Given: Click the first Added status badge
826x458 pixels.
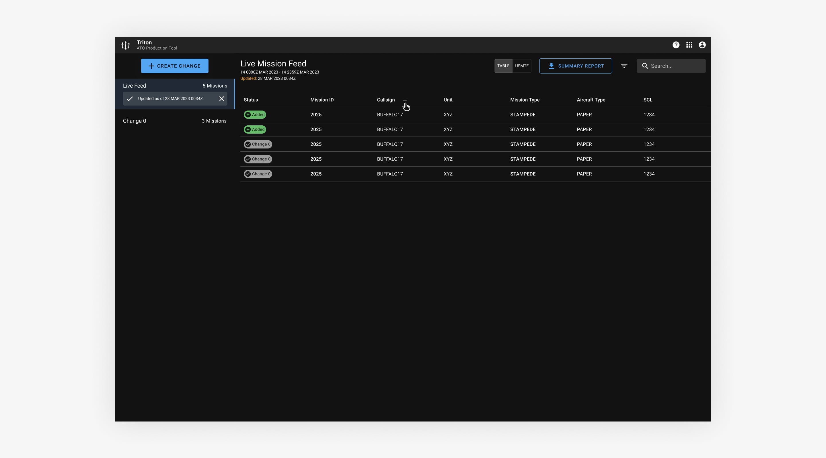Looking at the screenshot, I should 255,114.
